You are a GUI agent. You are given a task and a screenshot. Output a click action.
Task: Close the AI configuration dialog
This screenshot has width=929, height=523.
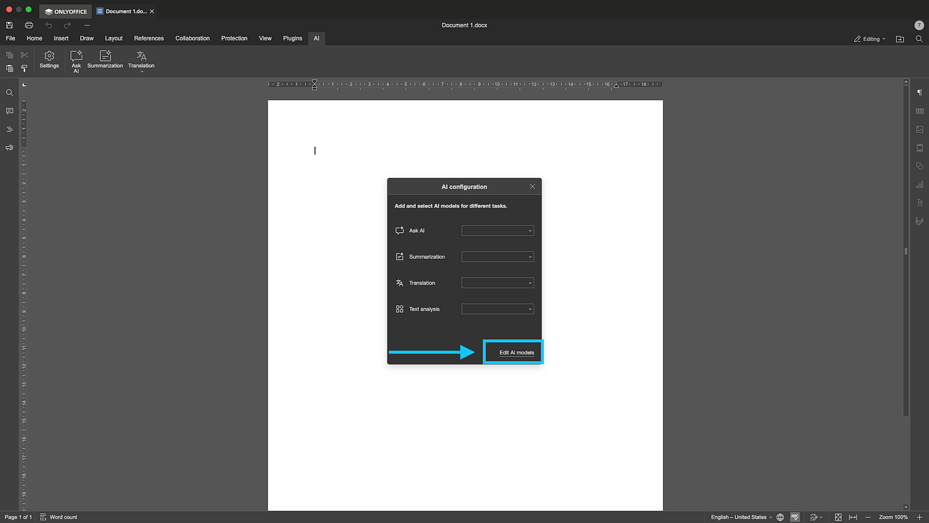(x=532, y=187)
